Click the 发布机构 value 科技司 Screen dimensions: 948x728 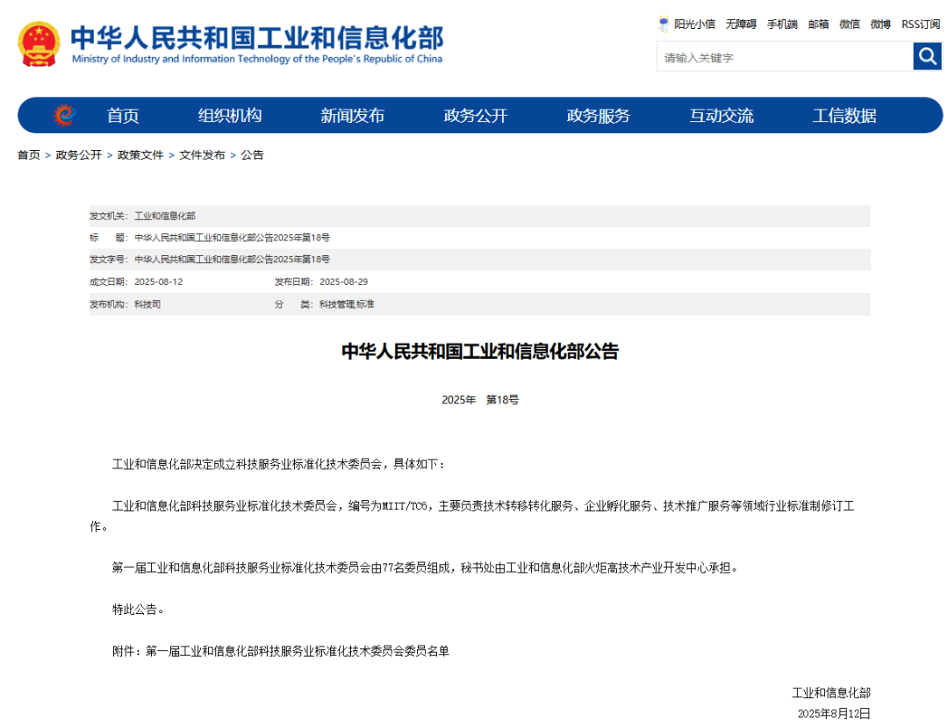[147, 303]
